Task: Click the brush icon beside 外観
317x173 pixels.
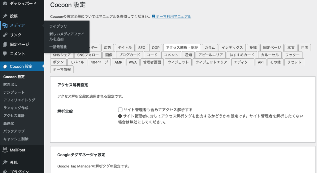Action: point(5,162)
